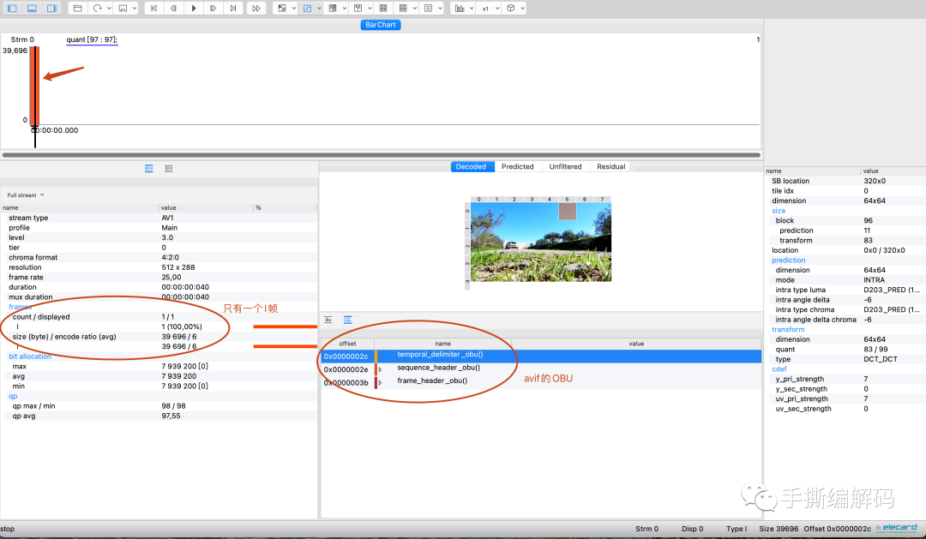Step back one frame

coord(174,8)
